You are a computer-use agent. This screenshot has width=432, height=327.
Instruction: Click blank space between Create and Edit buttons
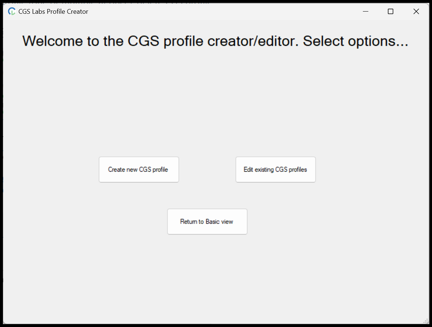[207, 169]
